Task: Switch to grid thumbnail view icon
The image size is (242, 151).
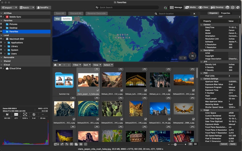Action: pos(195,144)
